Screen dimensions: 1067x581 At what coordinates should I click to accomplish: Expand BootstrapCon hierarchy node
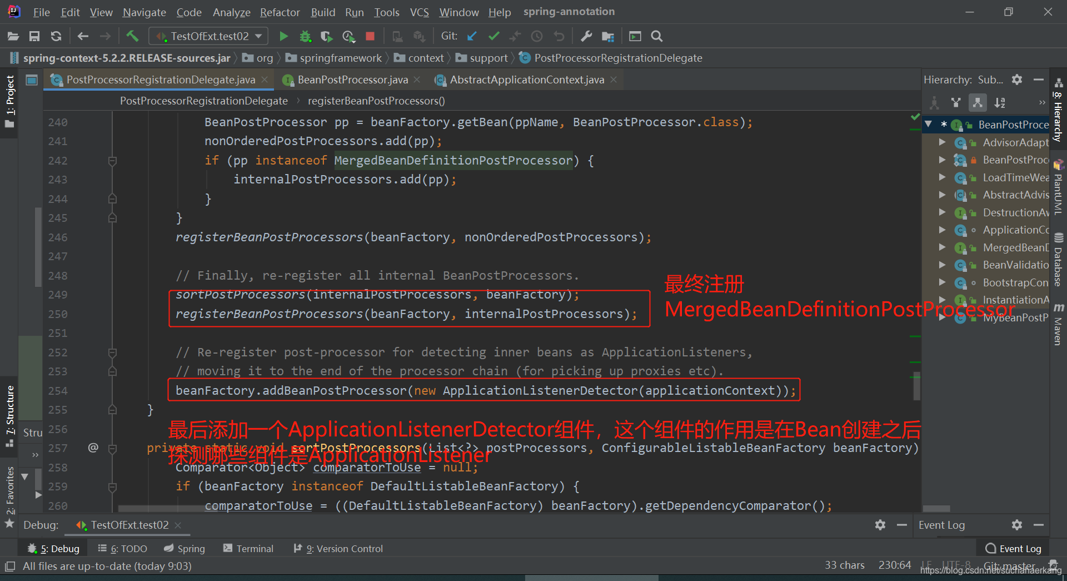pyautogui.click(x=942, y=282)
